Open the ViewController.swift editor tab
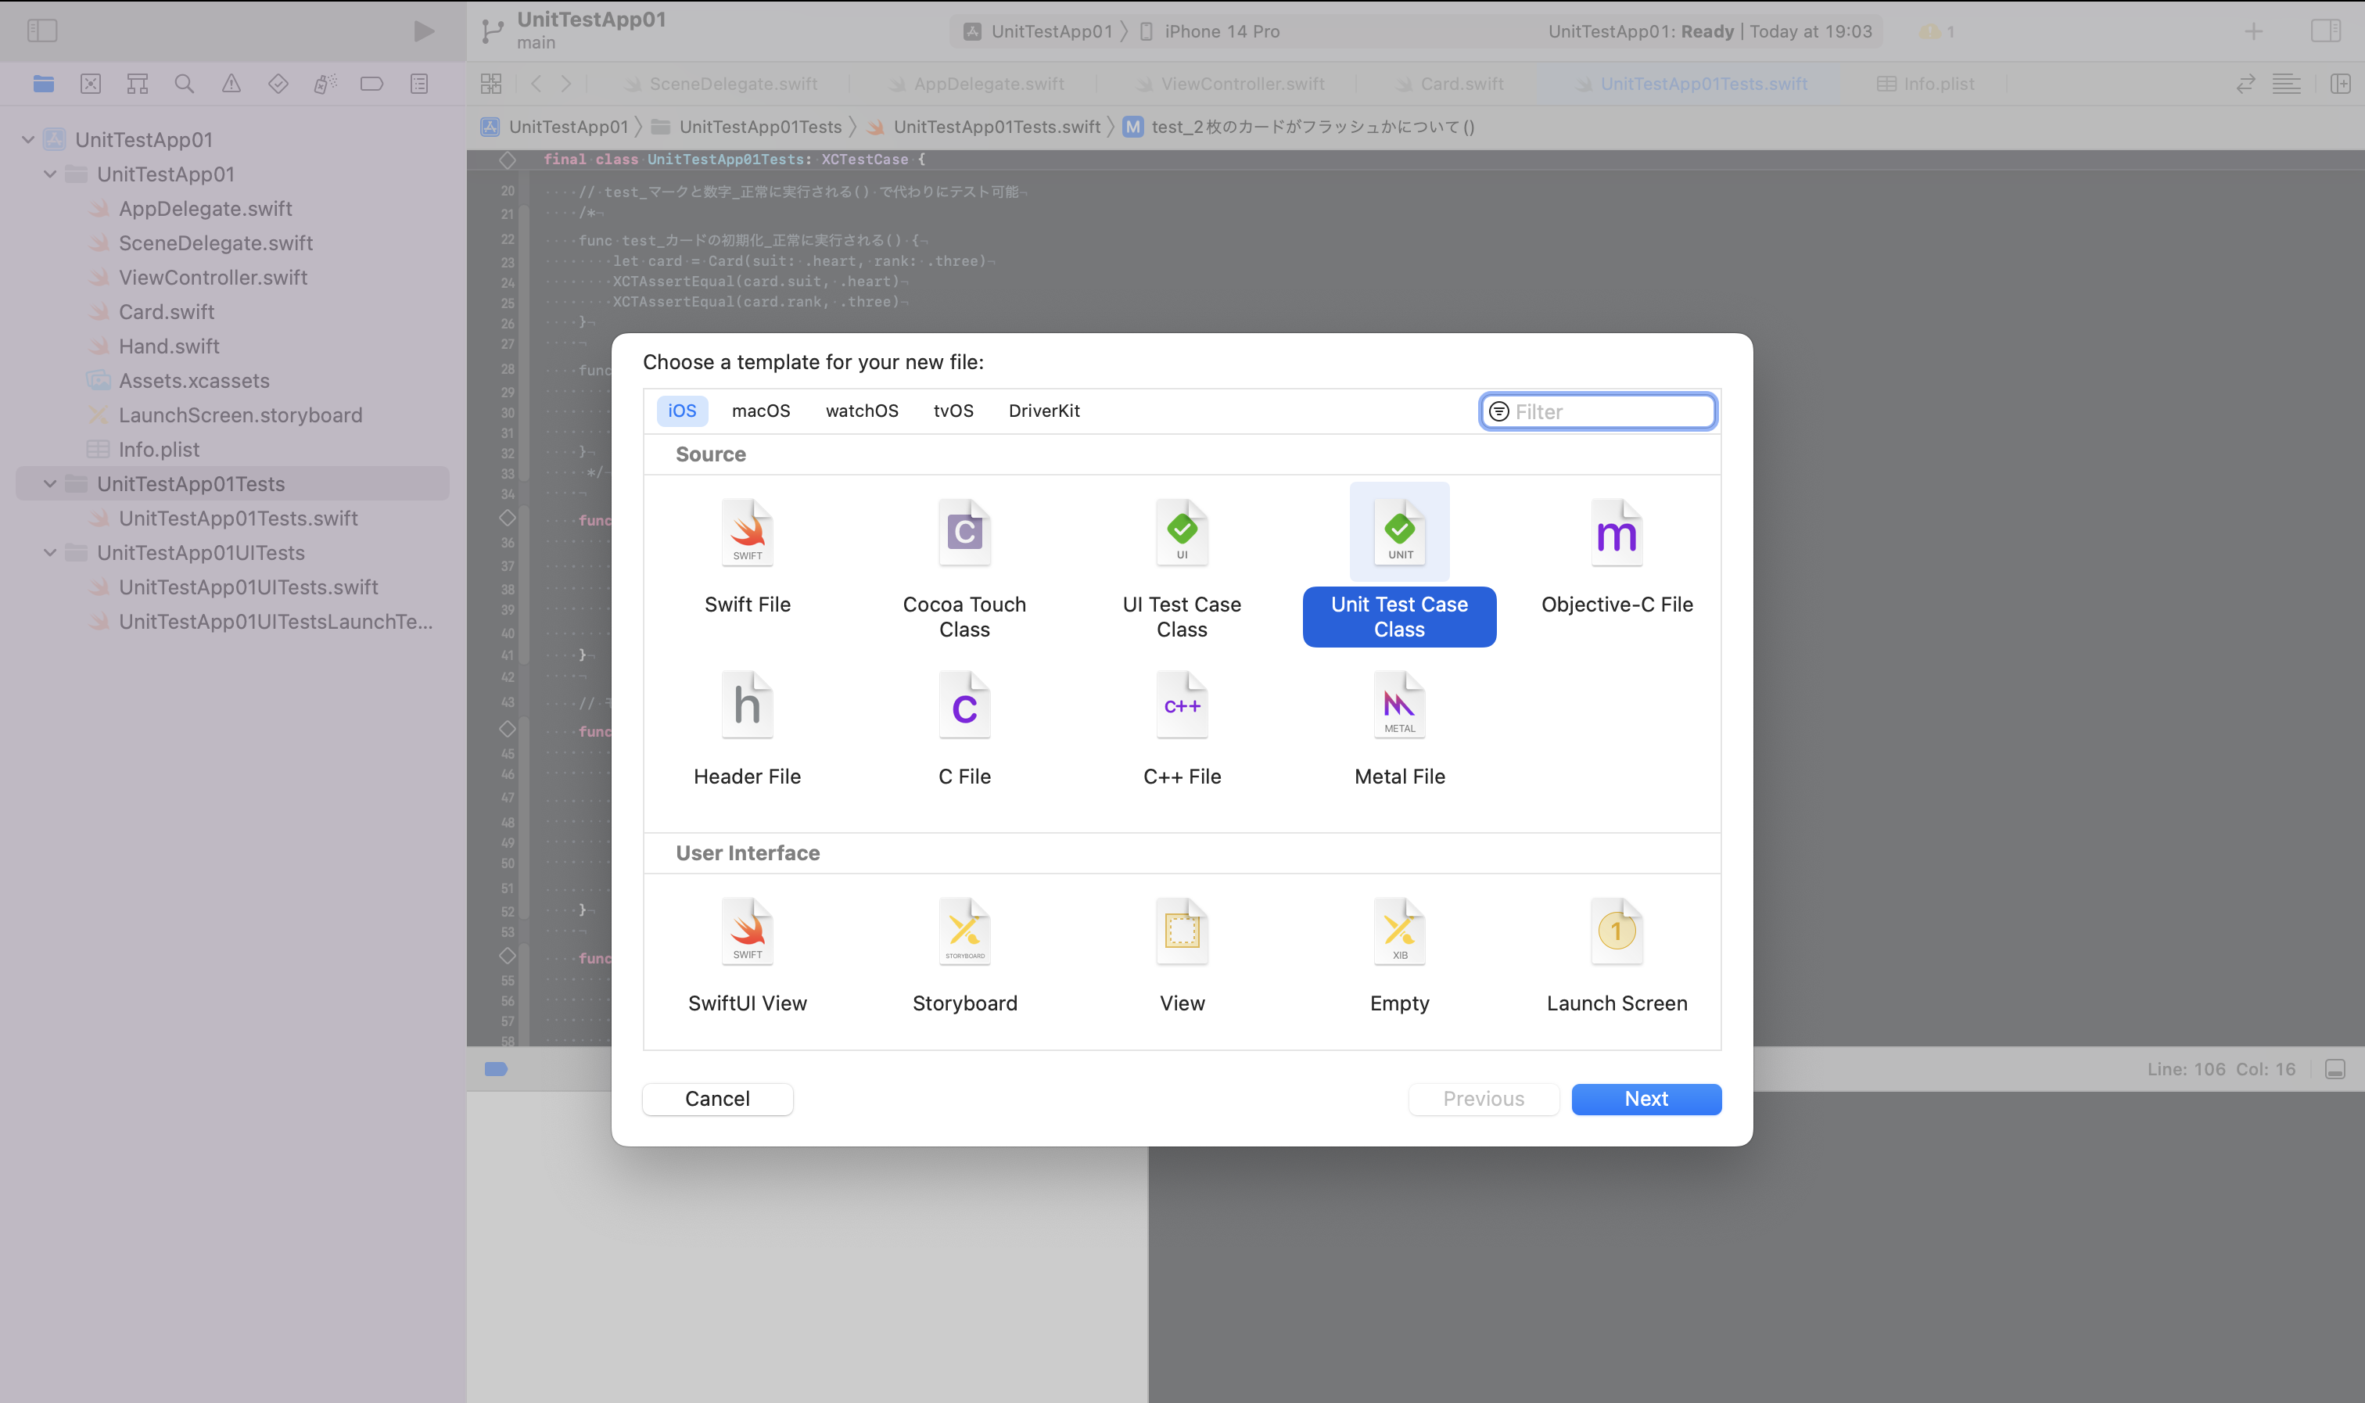 click(x=1229, y=84)
